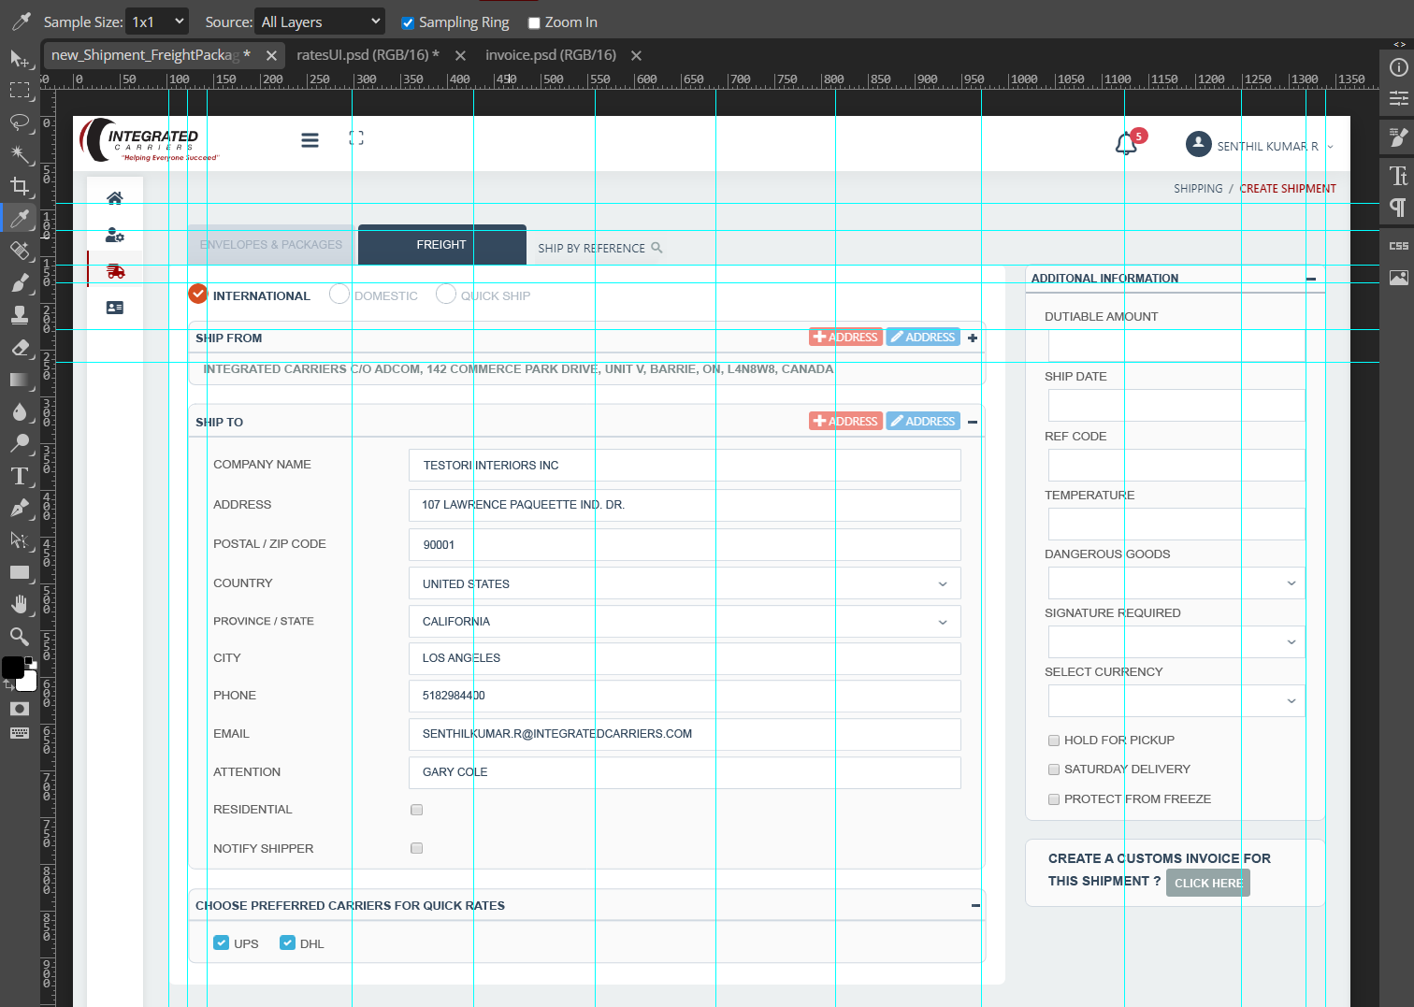Screen dimensions: 1414x1007
Task: Check SATURDAY DELIVERY checkbox
Action: (1054, 770)
